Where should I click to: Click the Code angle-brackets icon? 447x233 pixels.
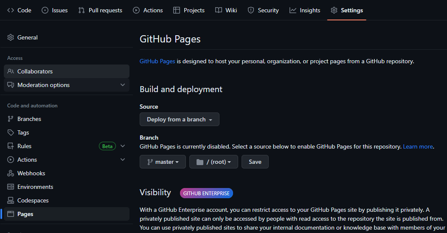click(x=11, y=10)
